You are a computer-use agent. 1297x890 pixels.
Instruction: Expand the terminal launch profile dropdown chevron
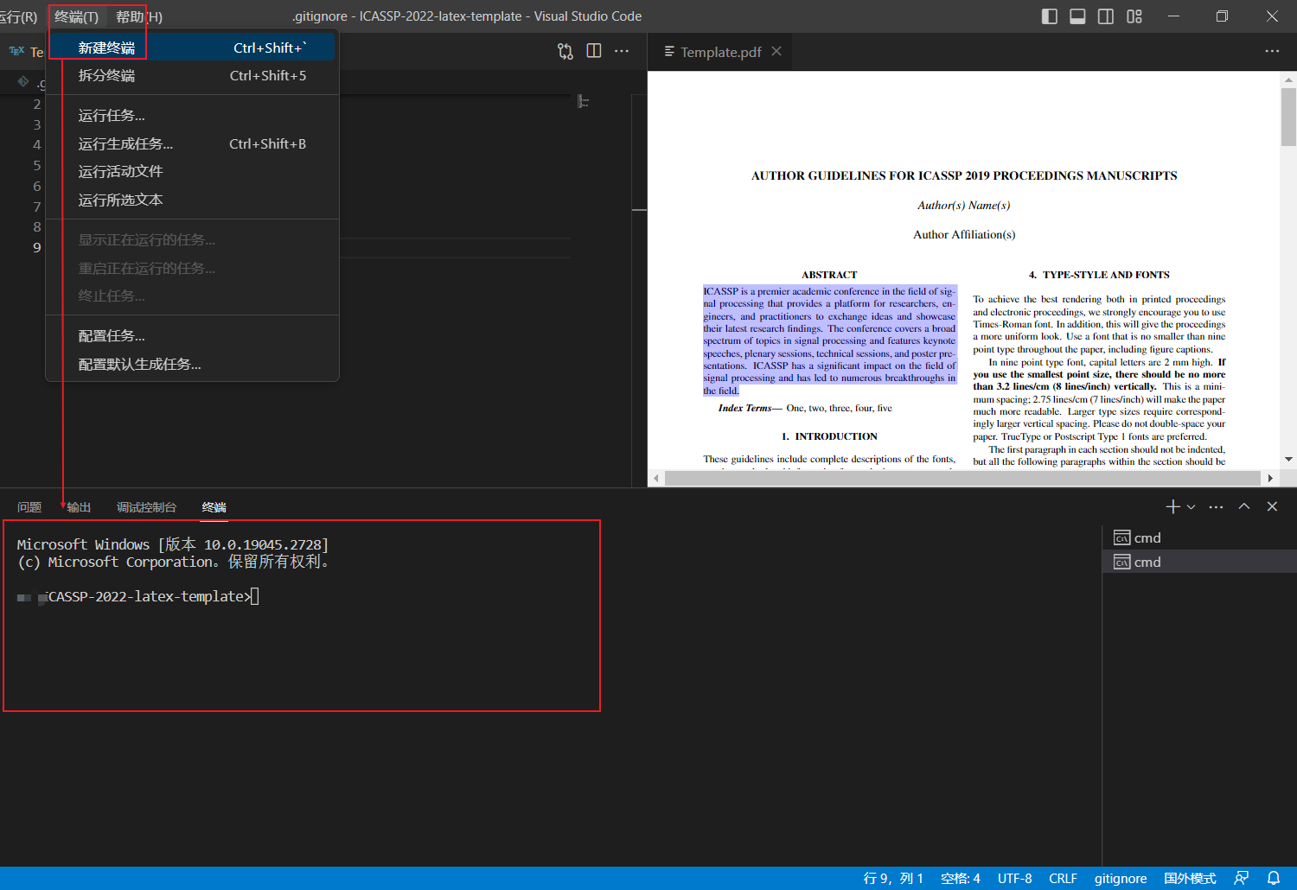(x=1191, y=507)
